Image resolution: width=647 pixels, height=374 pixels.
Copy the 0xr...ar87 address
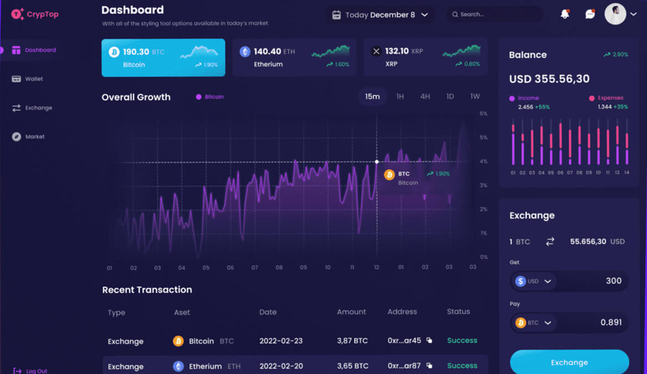tap(429, 366)
